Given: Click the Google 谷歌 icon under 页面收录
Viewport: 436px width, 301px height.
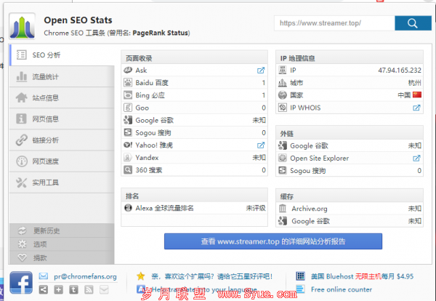Looking at the screenshot, I should tap(128, 120).
